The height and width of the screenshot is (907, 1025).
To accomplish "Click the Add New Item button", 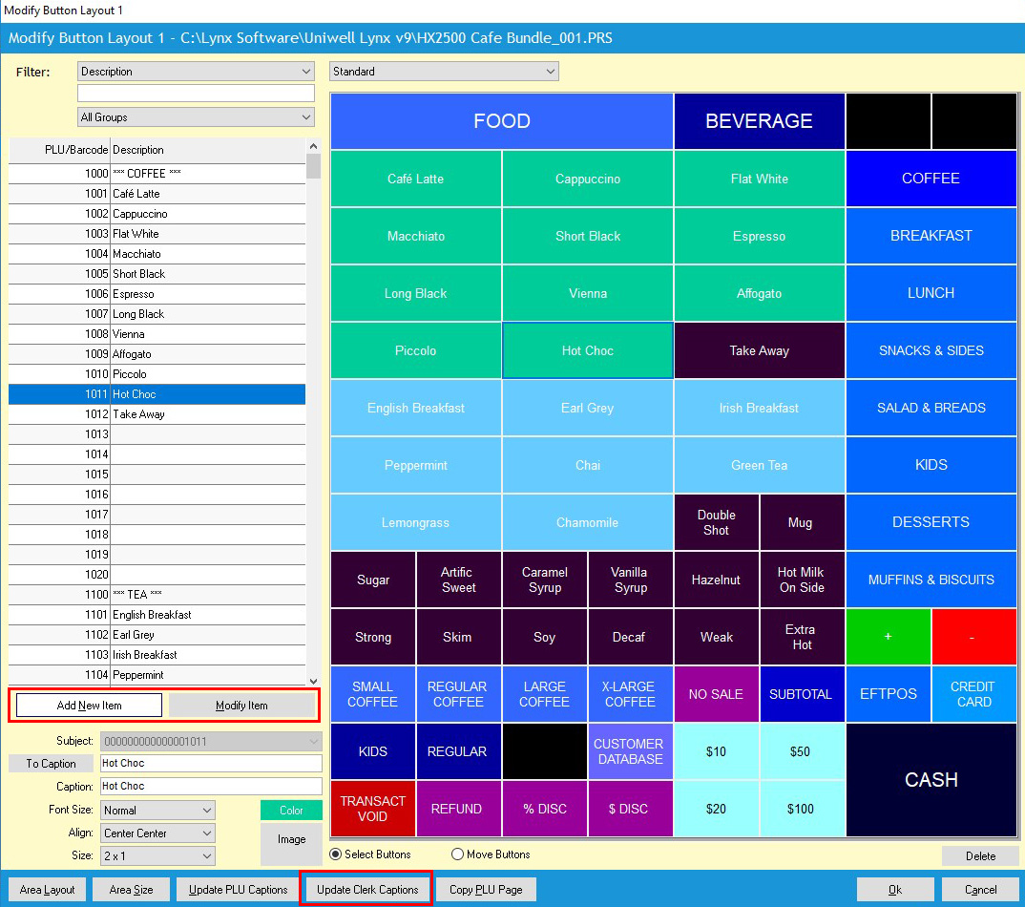I will 90,706.
